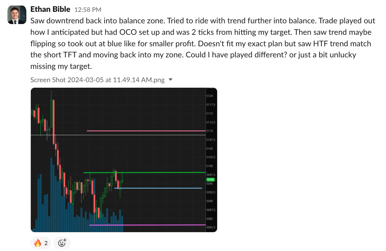Screen dimensions: 386x251
Task: Toggle the fire emoji reaction
Action: pos(41,243)
